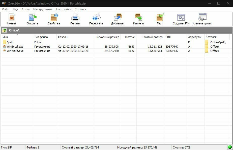233x150 pixels.
Task: Show archive properties via Свойства icon
Action: [x=54, y=18]
